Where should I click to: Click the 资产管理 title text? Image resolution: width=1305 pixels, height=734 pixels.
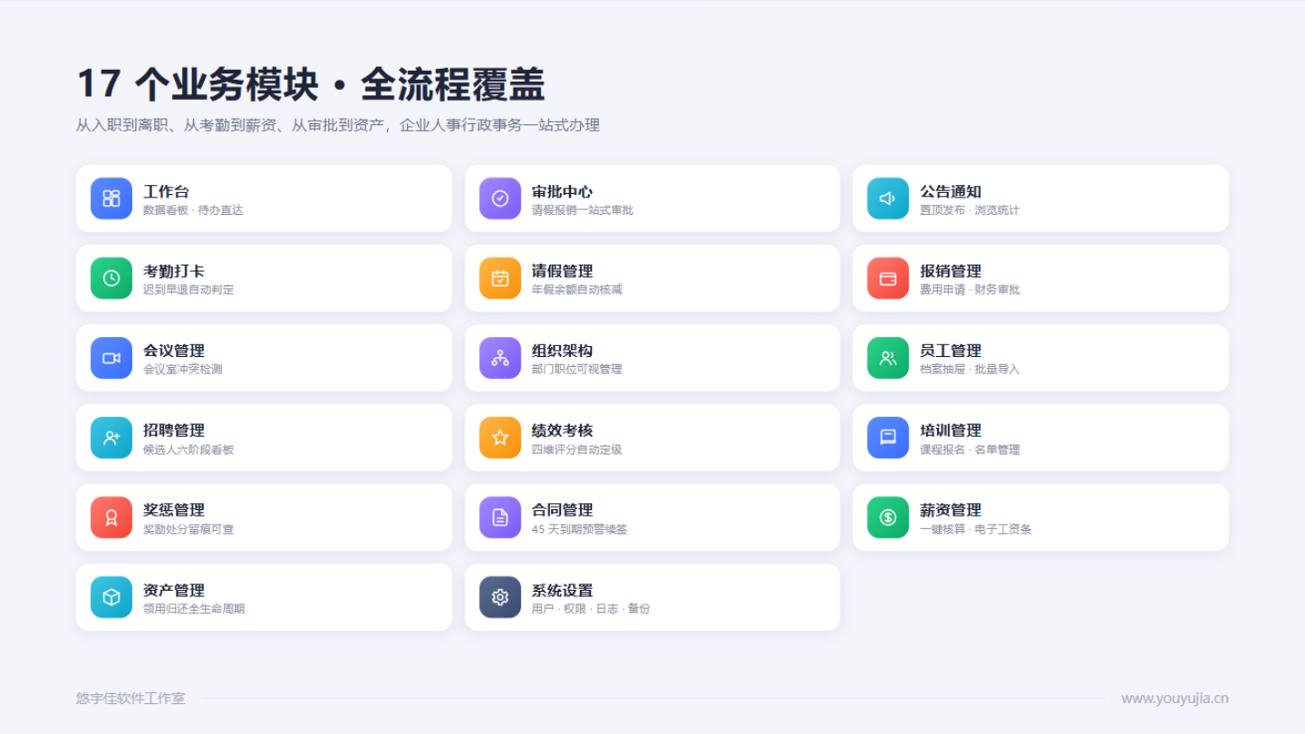[x=174, y=590]
